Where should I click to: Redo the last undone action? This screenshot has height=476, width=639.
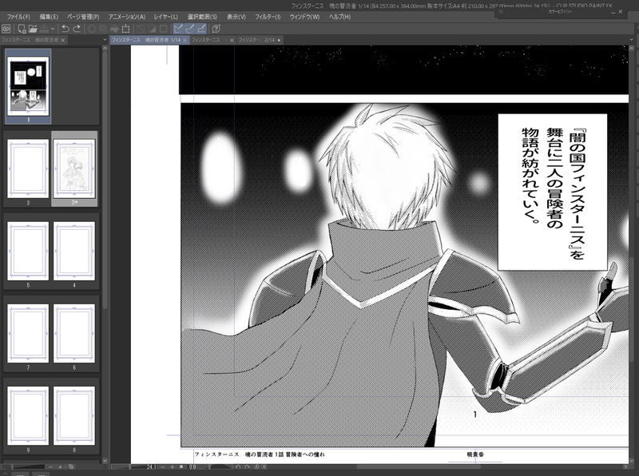(x=76, y=29)
